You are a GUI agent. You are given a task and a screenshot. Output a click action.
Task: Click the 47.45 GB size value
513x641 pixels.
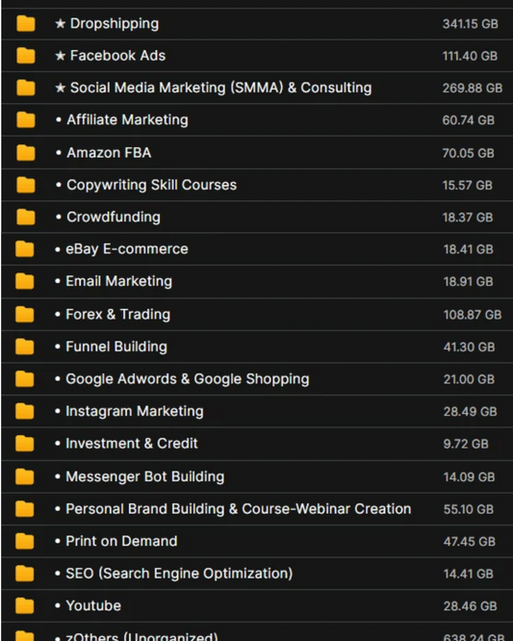click(x=470, y=542)
